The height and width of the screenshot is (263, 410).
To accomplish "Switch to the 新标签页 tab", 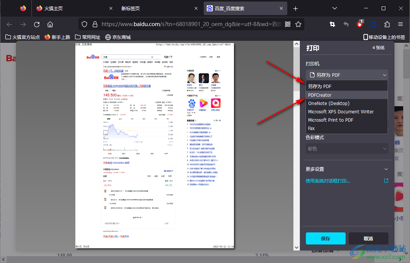I will 160,8.
